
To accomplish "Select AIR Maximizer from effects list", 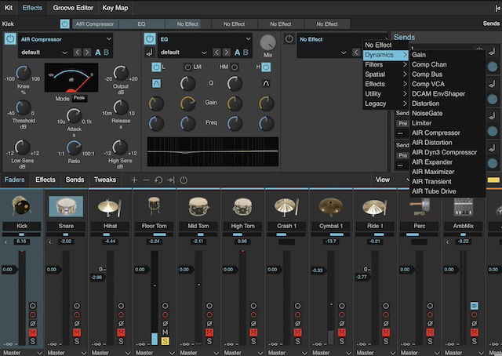I will 432,171.
